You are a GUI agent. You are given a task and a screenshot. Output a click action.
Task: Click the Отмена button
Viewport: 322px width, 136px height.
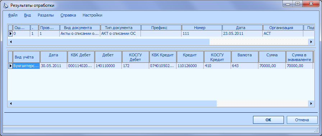[x=302, y=120]
